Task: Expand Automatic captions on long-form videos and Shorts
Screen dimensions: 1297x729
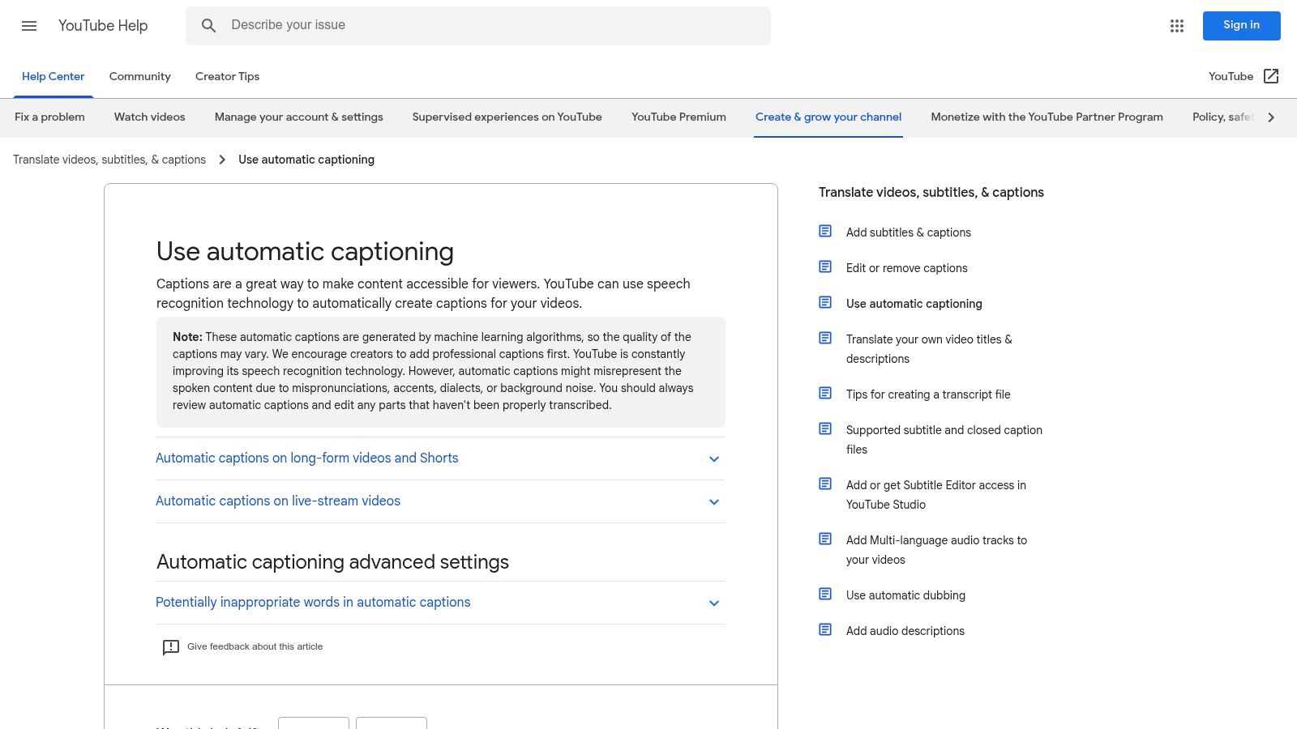Action: [306, 458]
